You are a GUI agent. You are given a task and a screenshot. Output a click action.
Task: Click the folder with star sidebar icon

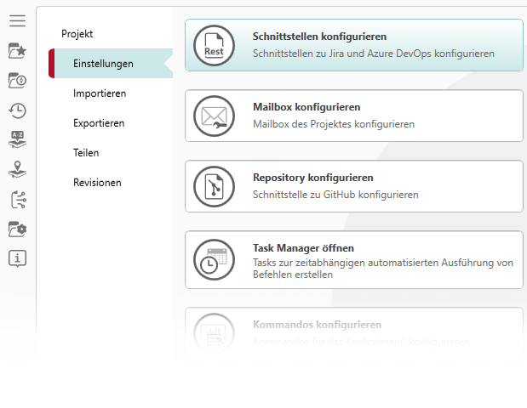tap(18, 51)
